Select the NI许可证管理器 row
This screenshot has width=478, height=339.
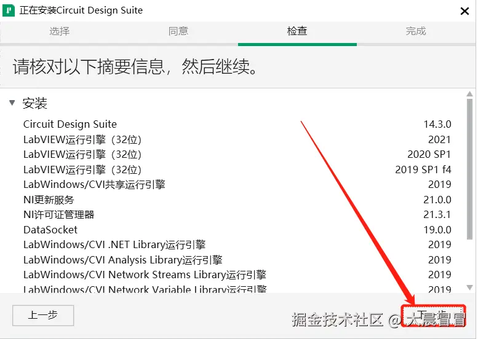[237, 214]
